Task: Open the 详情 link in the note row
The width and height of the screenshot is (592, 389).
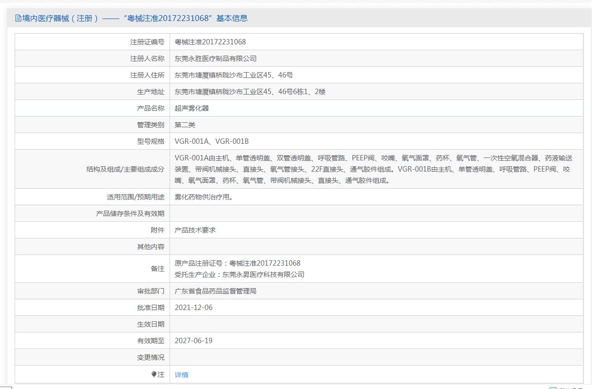Action: point(181,375)
